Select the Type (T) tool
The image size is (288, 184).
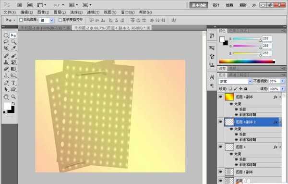[x=13, y=83]
